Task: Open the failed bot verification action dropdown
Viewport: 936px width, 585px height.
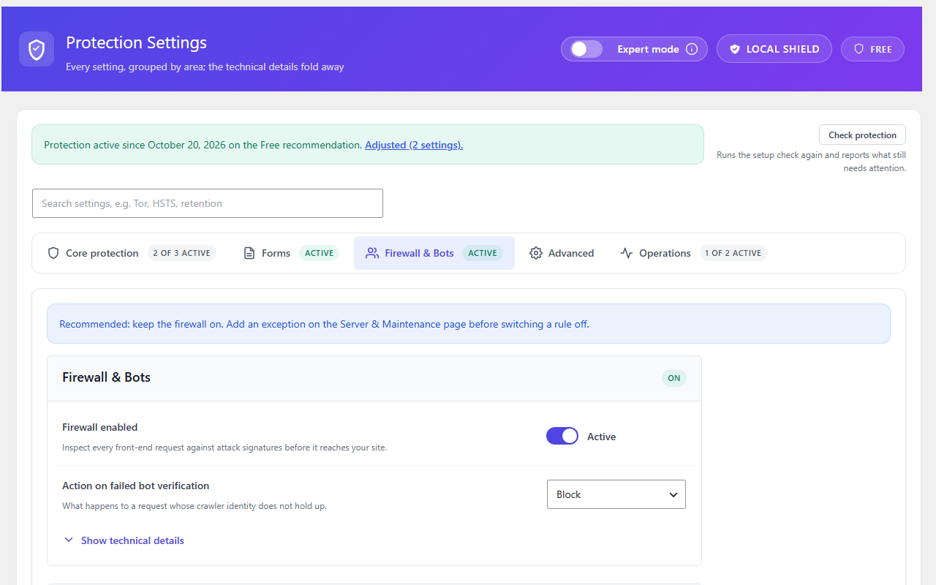Action: (616, 494)
